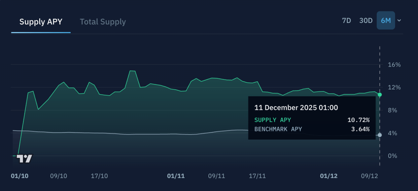
Task: Click the highest peak of the green line
Action: 132,71
